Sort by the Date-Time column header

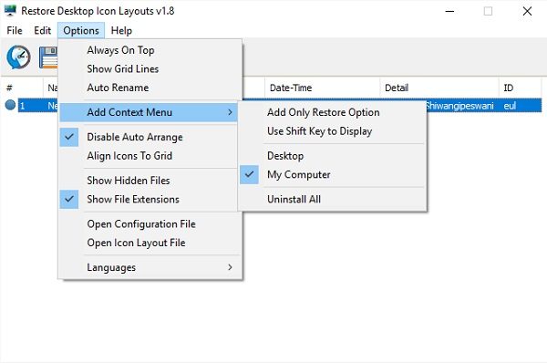coord(322,88)
